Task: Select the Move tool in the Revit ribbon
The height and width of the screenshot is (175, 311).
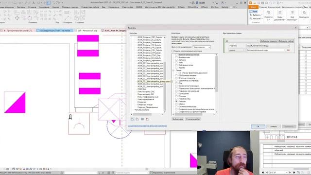Action: point(17,18)
